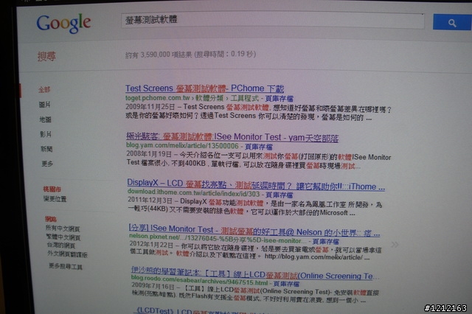
Task: Open DisplayX LCD iThome result
Action: coord(256,184)
